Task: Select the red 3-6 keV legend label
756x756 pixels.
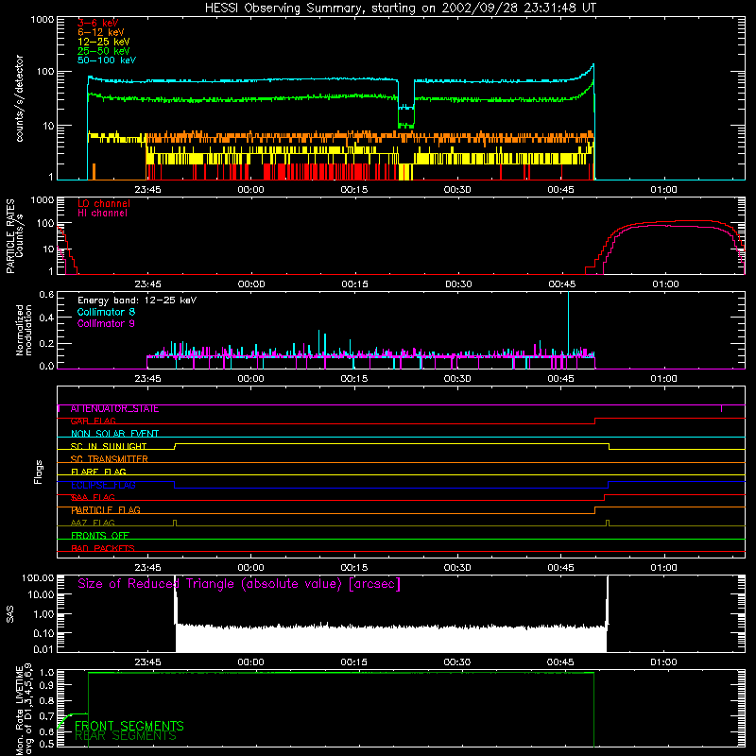Action: 98,23
